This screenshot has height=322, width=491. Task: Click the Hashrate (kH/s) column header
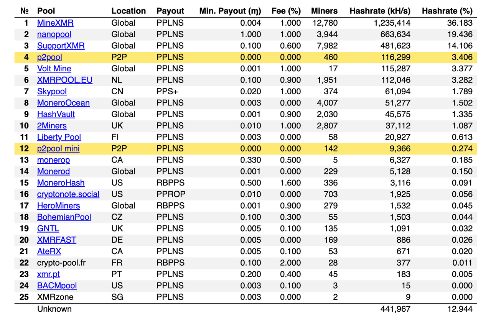pos(380,11)
